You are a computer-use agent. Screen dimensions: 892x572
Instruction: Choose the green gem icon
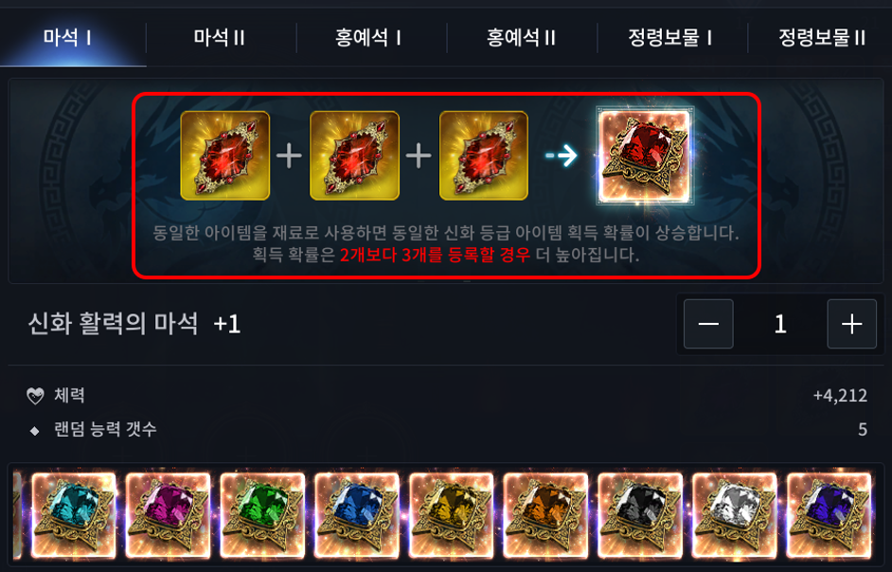262,515
